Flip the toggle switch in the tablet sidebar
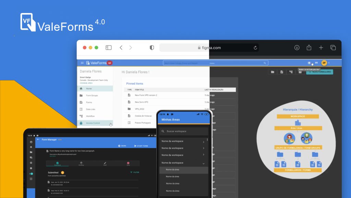 (x=31, y=174)
